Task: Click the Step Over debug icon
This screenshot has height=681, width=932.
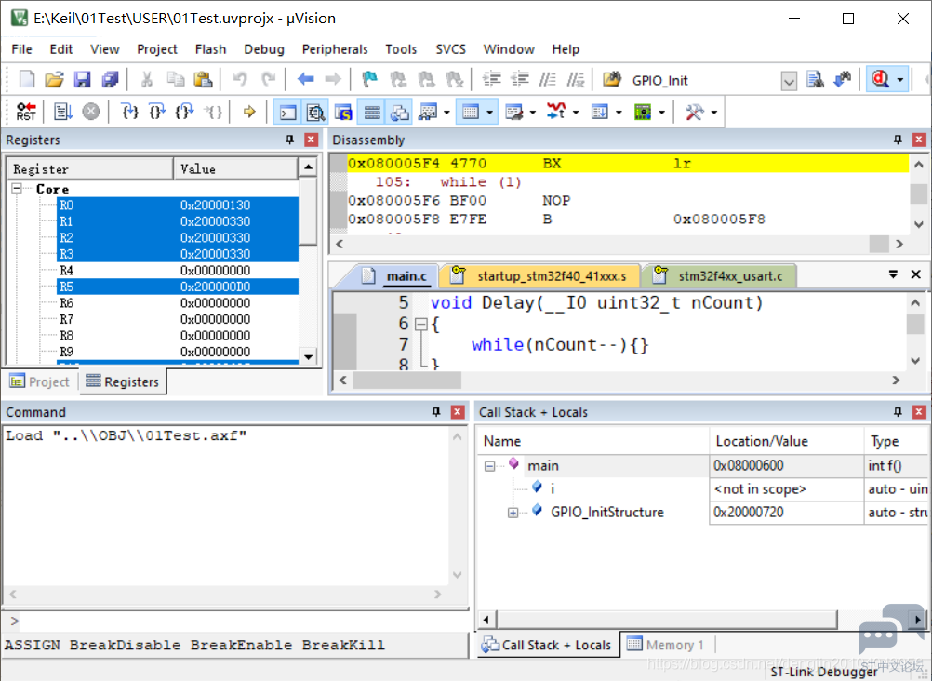Action: pyautogui.click(x=157, y=112)
